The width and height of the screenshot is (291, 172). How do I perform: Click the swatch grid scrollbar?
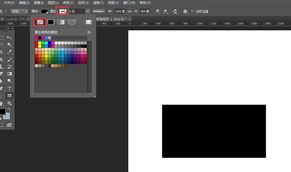click(89, 67)
